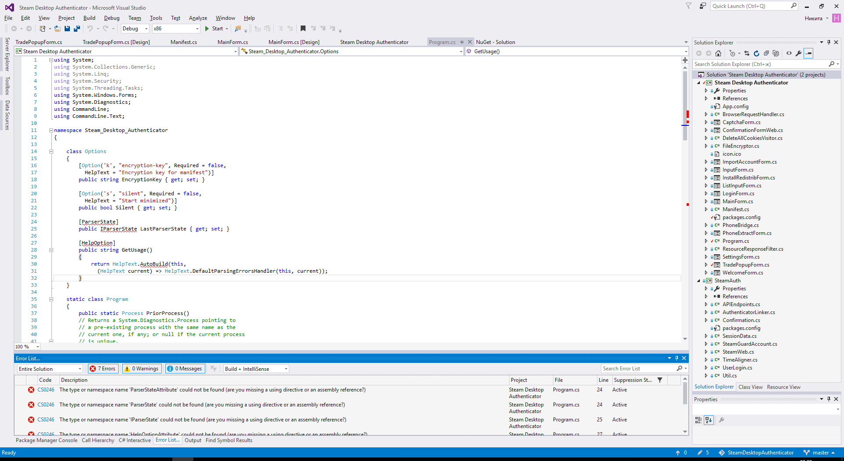Refresh the Solution Explorer

tap(757, 53)
